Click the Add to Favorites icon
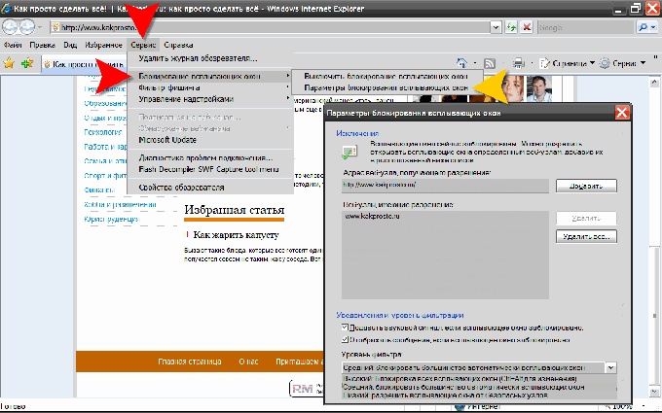Image resolution: width=662 pixels, height=413 pixels. (27, 63)
